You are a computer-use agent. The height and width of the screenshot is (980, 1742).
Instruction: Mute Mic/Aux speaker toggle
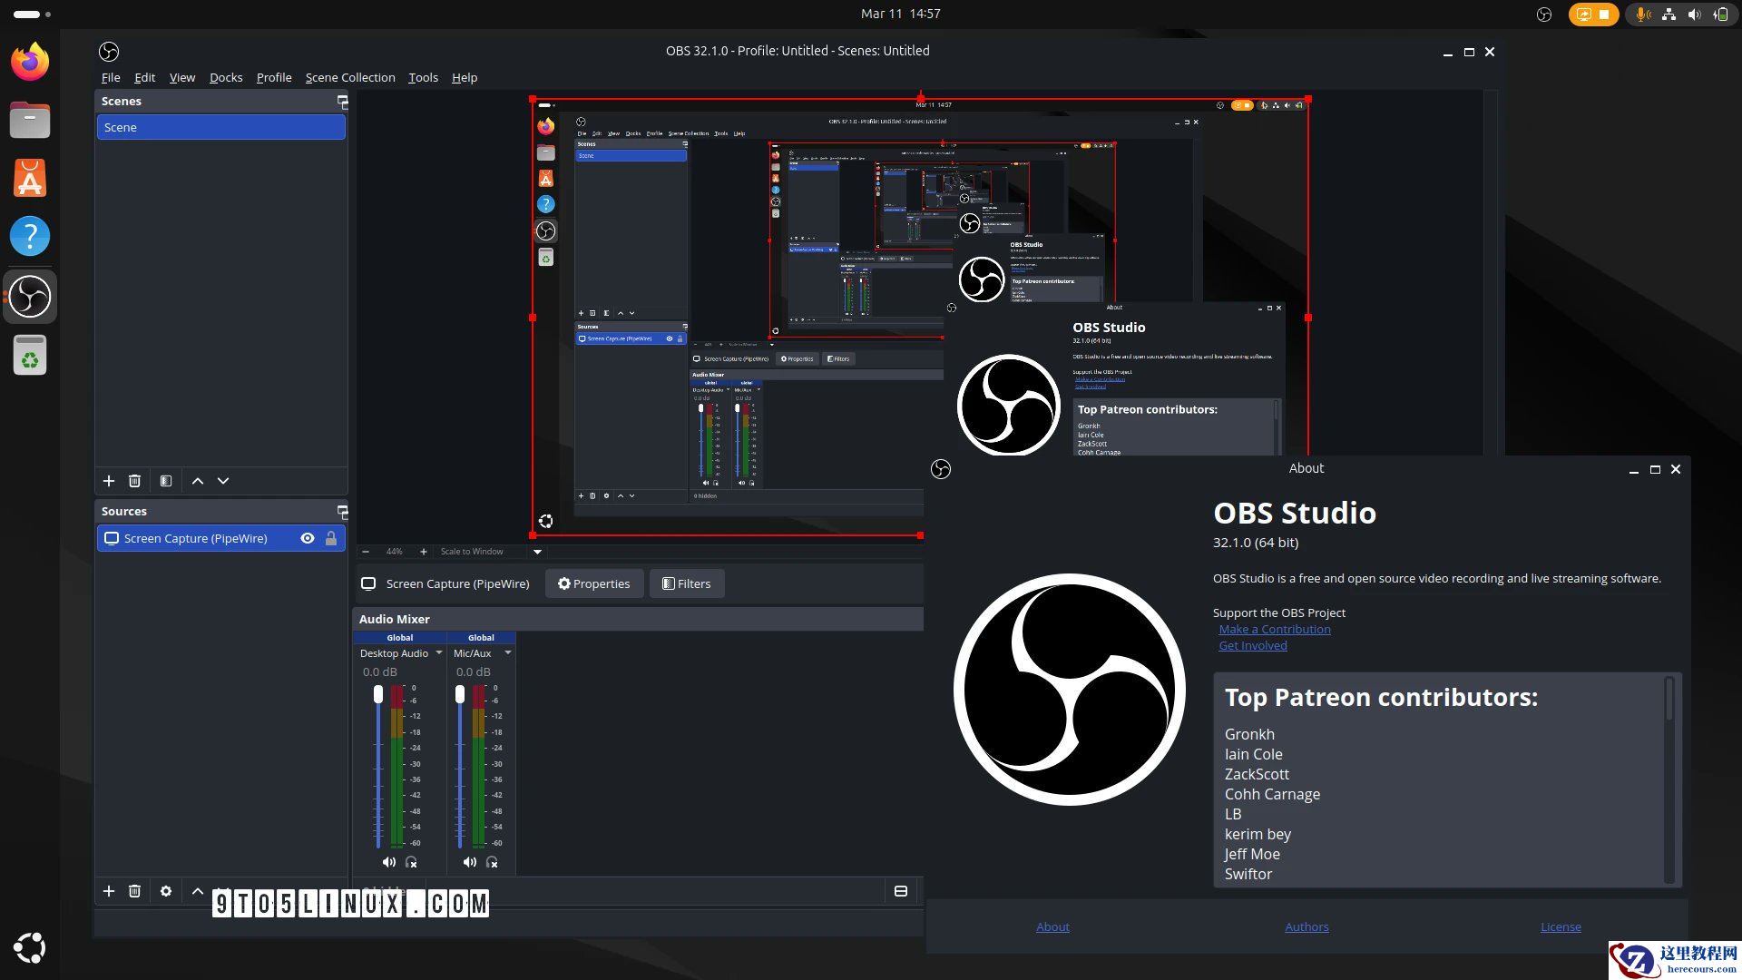[x=469, y=862]
